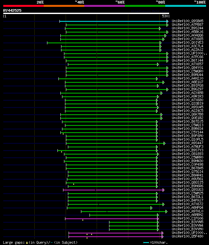Select label UniRef100_A7X657
The width and height of the screenshot is (209, 245).
point(187,64)
